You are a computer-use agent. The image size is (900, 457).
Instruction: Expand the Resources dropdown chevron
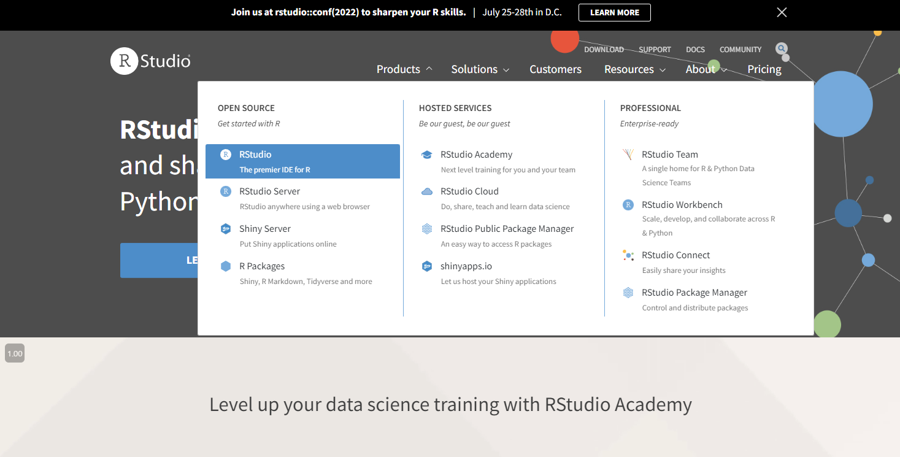coord(663,70)
